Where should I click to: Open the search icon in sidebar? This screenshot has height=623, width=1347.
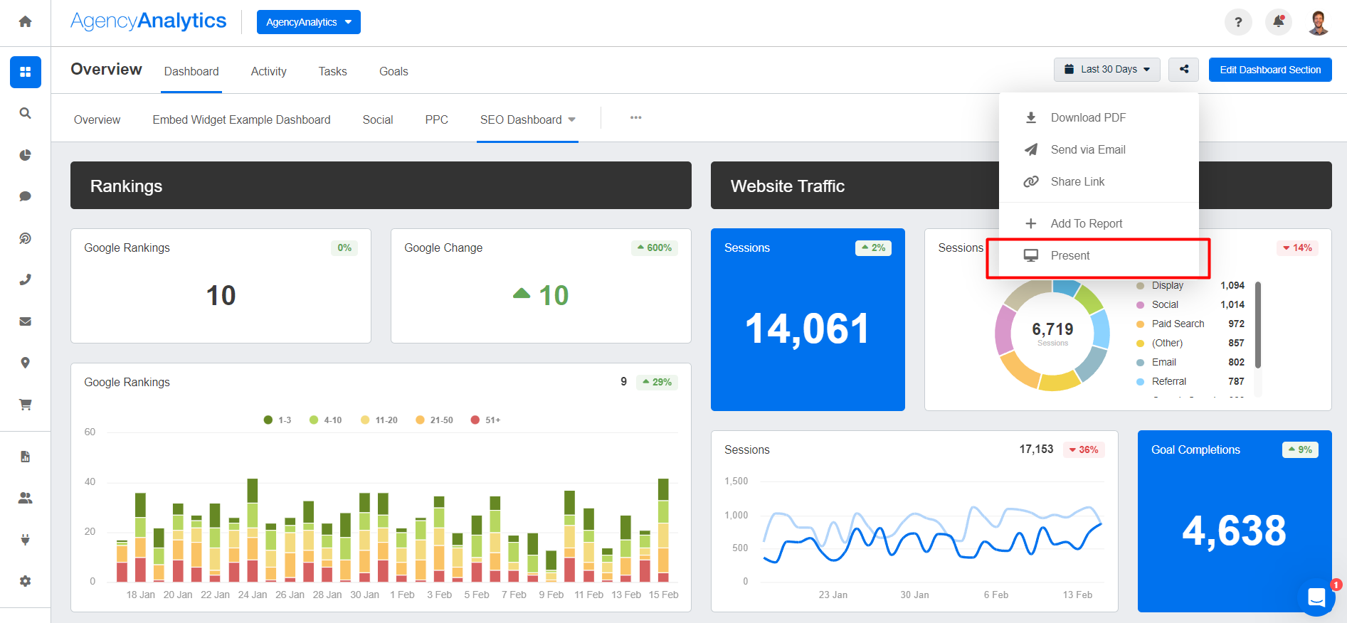[25, 113]
